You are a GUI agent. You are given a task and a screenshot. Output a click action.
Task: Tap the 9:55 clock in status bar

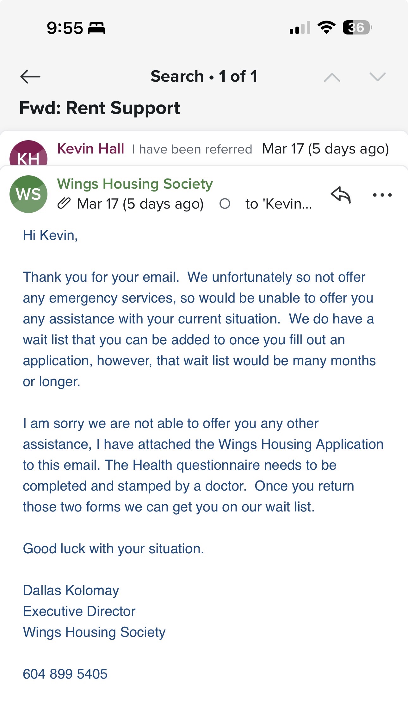65,28
